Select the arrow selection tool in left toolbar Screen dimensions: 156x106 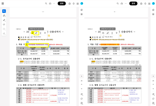tap(4, 11)
